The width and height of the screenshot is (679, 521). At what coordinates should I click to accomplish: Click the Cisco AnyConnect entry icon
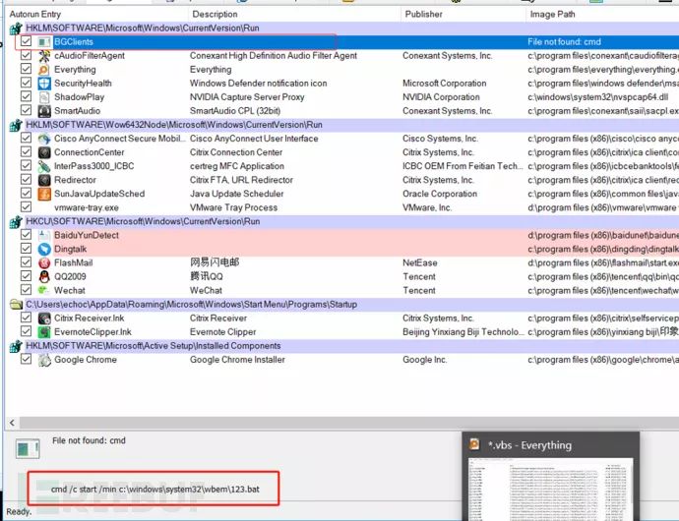pos(45,140)
